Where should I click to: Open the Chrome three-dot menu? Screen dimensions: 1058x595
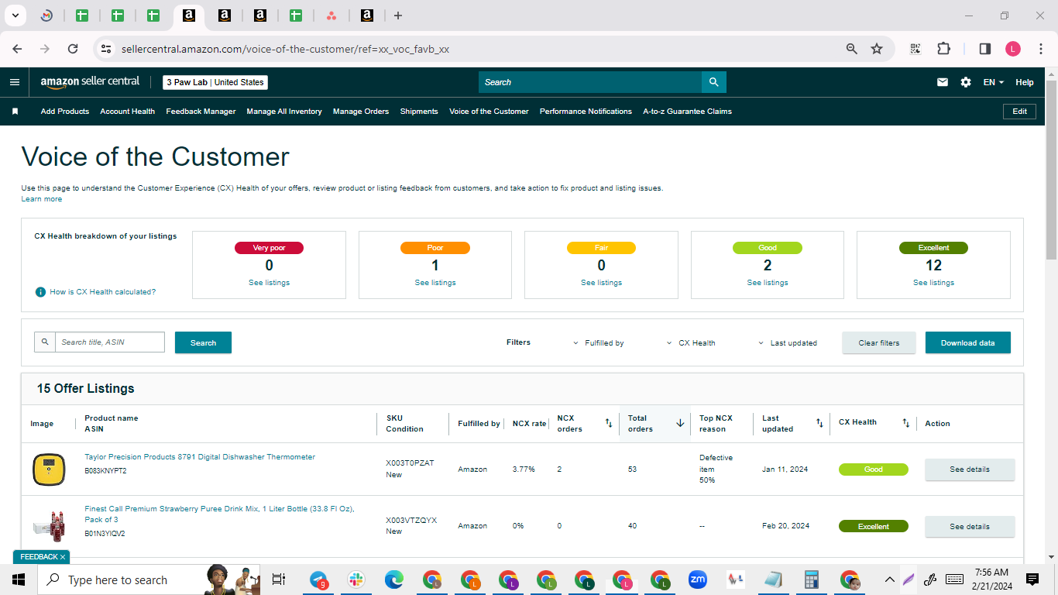coord(1040,49)
